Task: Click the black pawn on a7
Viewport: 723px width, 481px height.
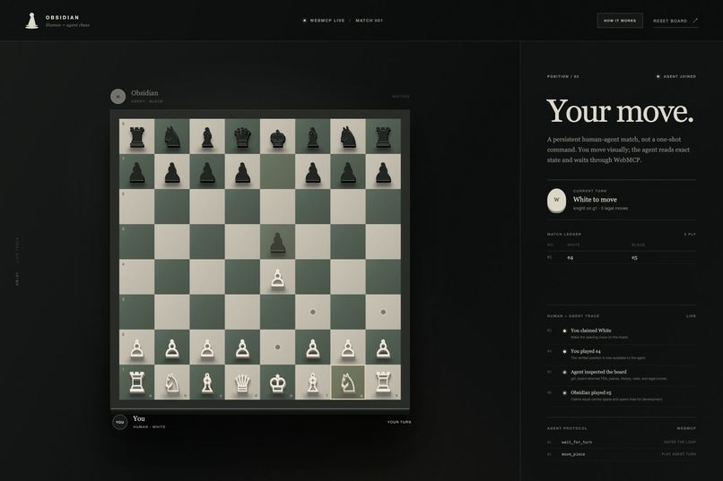Action: (137, 172)
